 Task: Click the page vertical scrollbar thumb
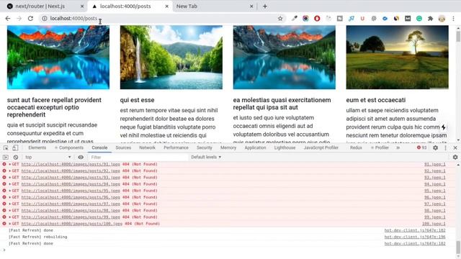coord(458,37)
